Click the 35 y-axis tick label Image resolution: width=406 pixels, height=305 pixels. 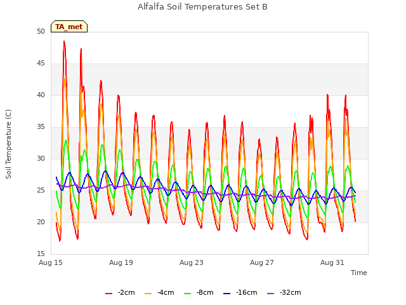tap(41, 127)
